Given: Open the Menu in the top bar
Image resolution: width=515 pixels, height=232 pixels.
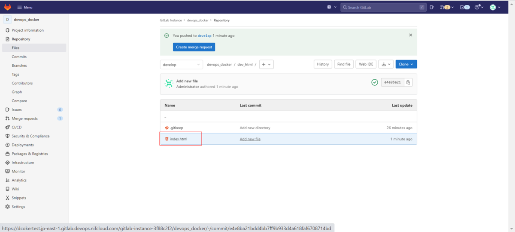Looking at the screenshot, I should [24, 7].
